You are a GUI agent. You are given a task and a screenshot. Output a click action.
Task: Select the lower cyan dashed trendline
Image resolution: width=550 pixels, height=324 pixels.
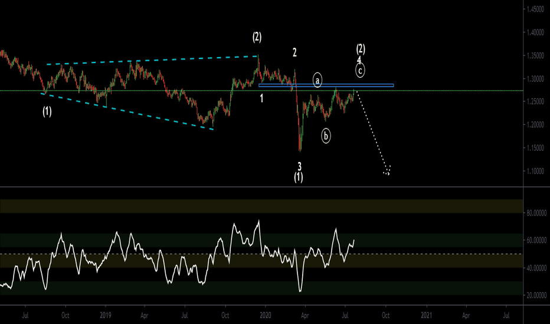[127, 111]
